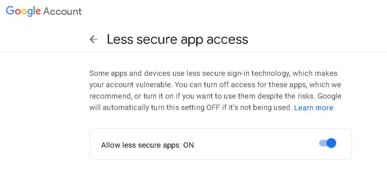Click the ON status text in the card

(x=189, y=145)
